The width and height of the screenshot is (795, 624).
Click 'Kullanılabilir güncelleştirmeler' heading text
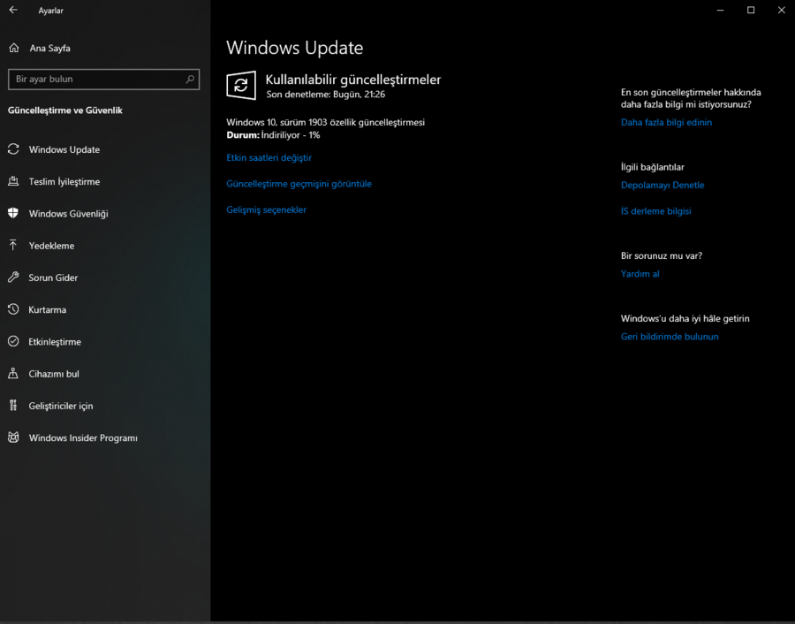(352, 80)
